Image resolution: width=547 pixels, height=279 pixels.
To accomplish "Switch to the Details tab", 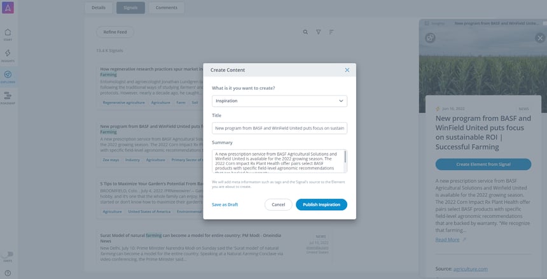I will pyautogui.click(x=99, y=8).
